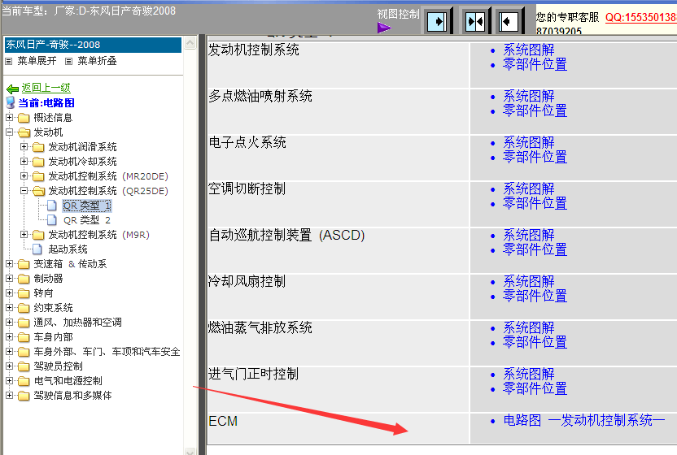The width and height of the screenshot is (677, 455).
Task: Expand the 变速箱 & 传动系 node
Action: coord(9,263)
